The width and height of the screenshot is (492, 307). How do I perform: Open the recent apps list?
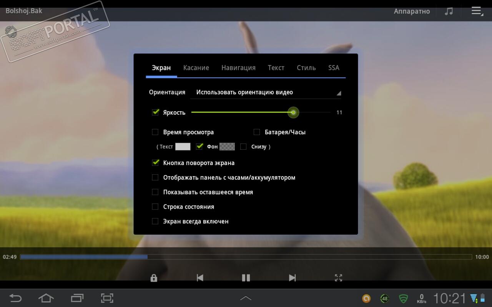[77, 298]
